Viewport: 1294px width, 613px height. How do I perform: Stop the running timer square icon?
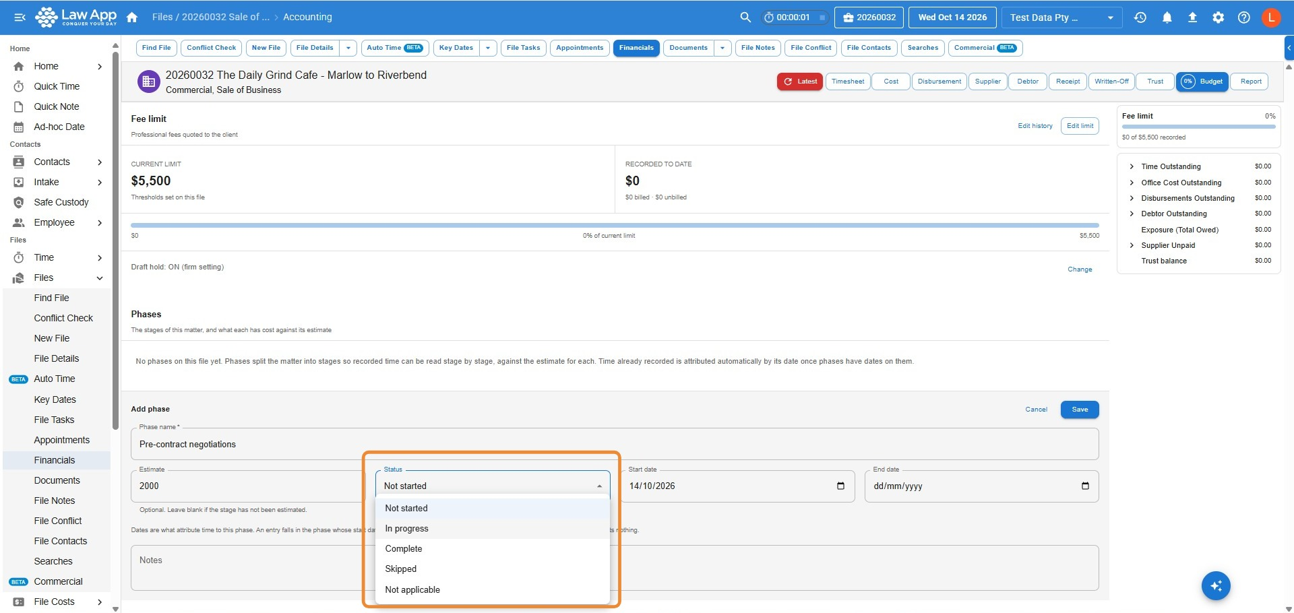(x=822, y=18)
